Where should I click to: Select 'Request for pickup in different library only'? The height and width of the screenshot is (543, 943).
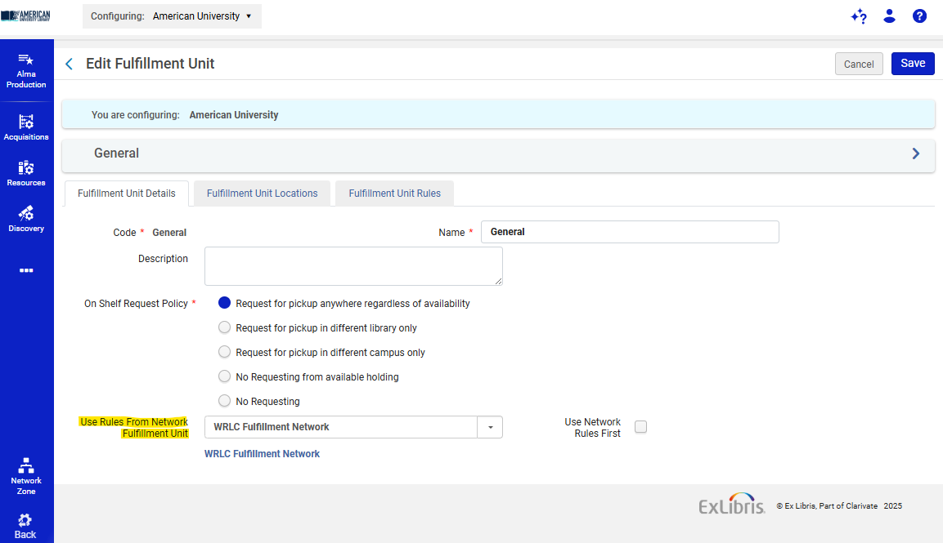[225, 328]
